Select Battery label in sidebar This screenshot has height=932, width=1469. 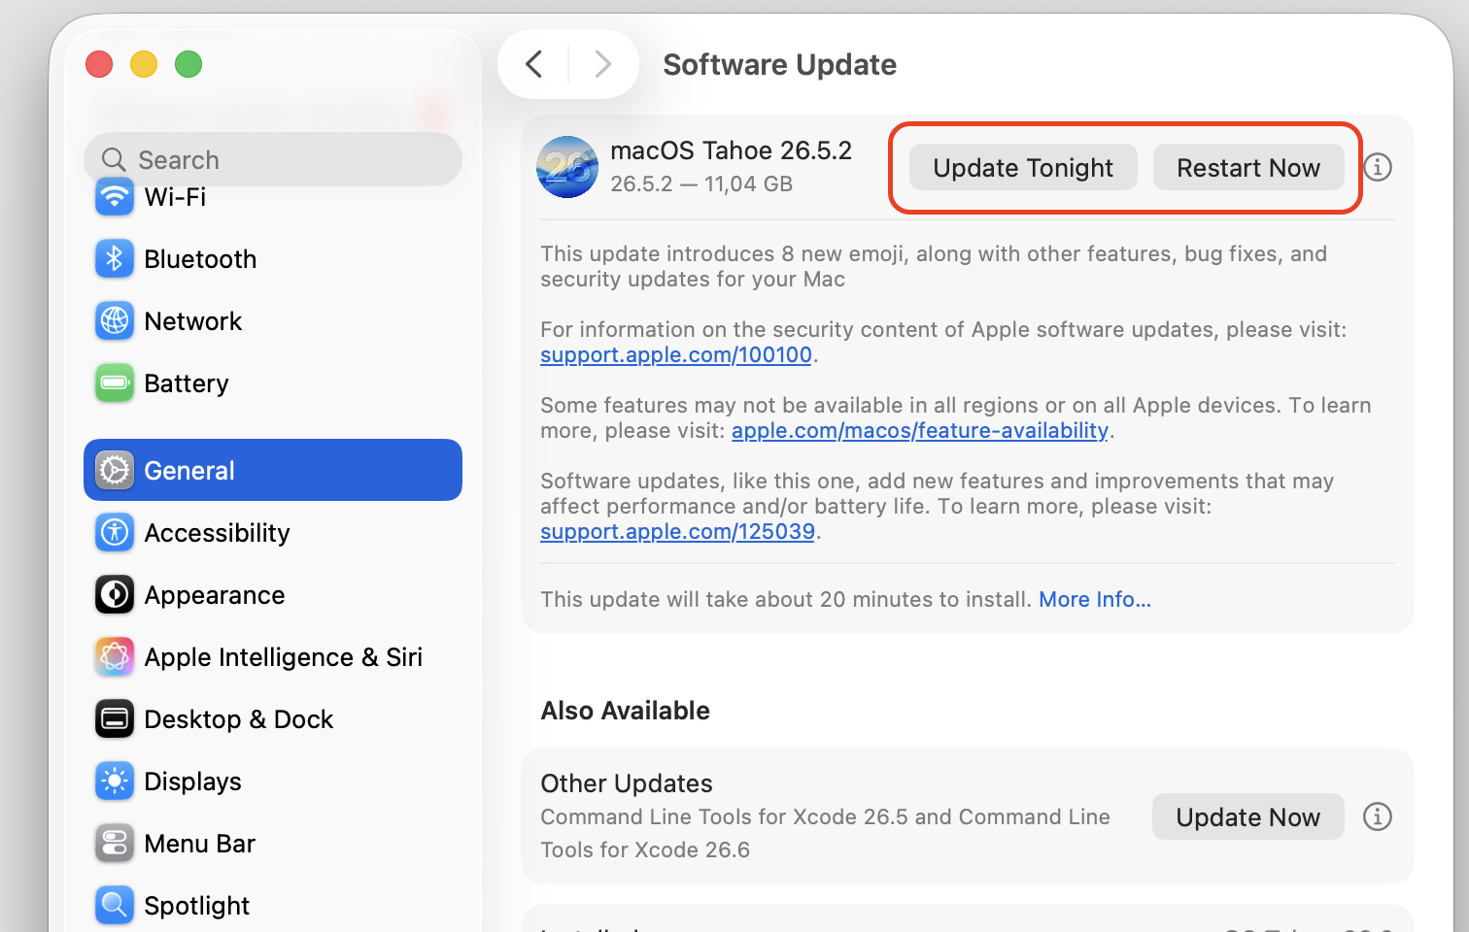tap(186, 383)
